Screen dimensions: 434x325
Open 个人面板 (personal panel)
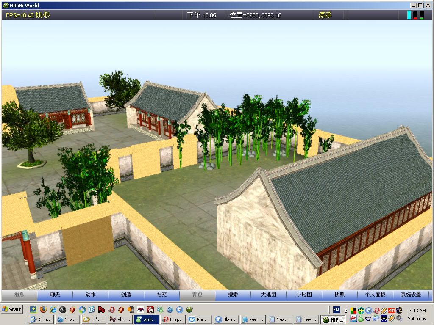pyautogui.click(x=375, y=295)
